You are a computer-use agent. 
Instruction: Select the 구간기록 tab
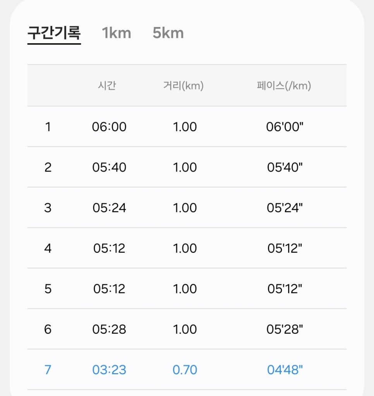54,33
